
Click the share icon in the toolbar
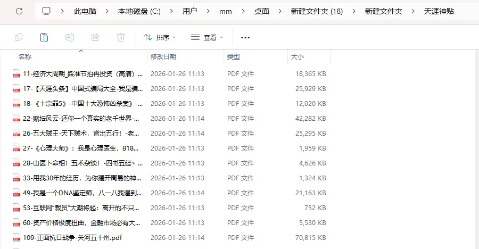click(95, 37)
